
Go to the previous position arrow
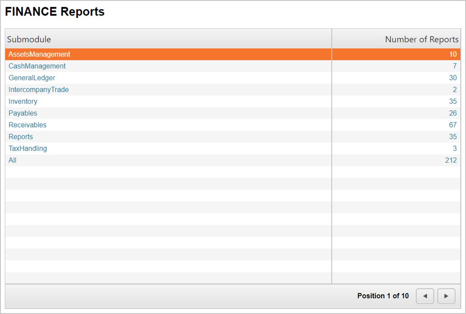tap(425, 296)
